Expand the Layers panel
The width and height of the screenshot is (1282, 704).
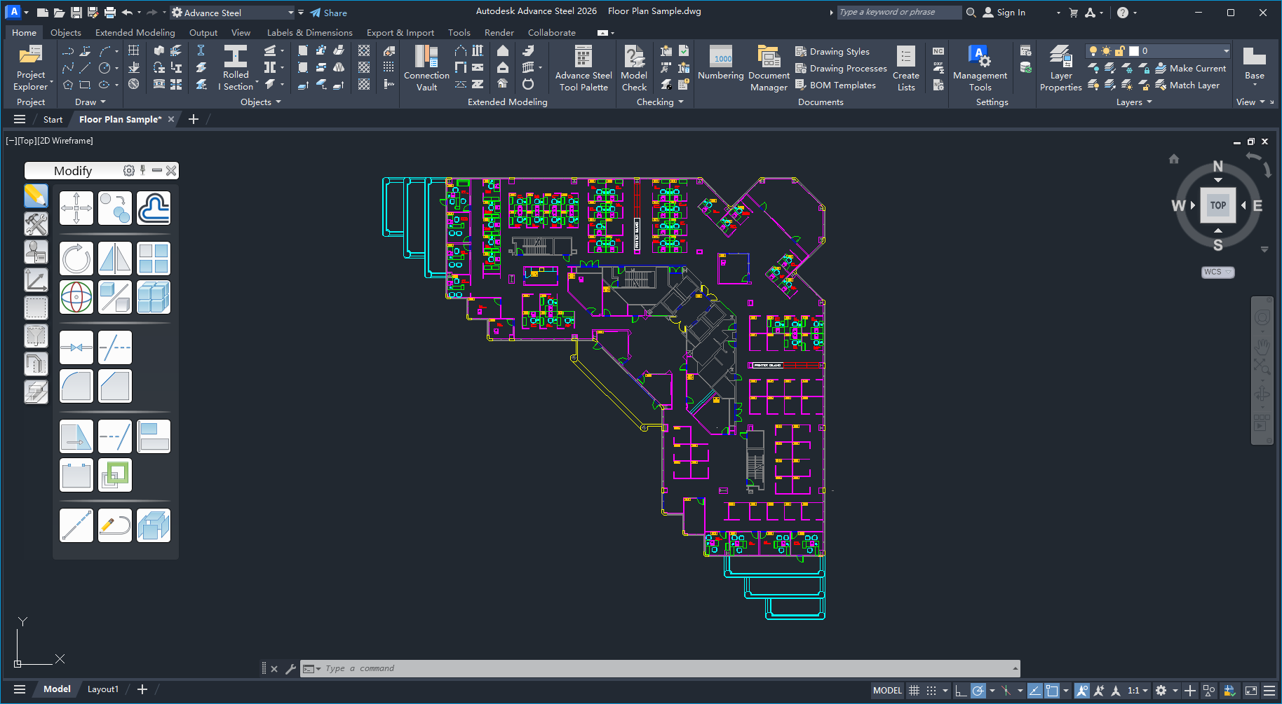click(x=1134, y=102)
